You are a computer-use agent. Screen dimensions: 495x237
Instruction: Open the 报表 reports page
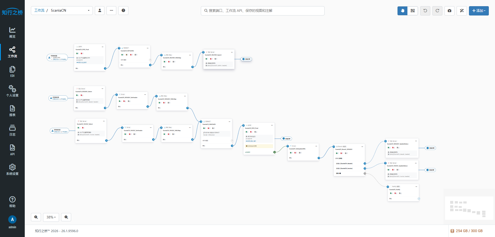[x=12, y=111]
